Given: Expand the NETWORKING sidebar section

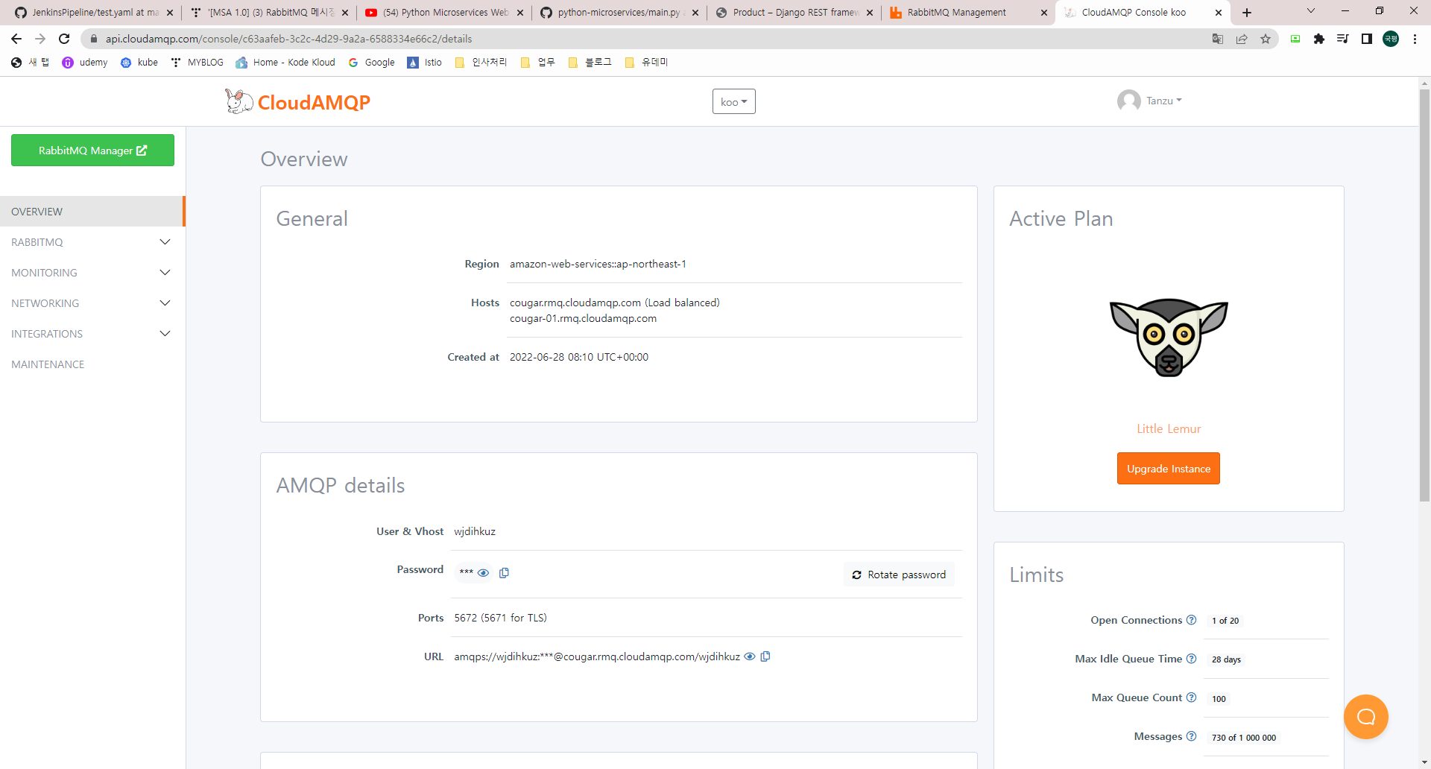Looking at the screenshot, I should click(92, 303).
